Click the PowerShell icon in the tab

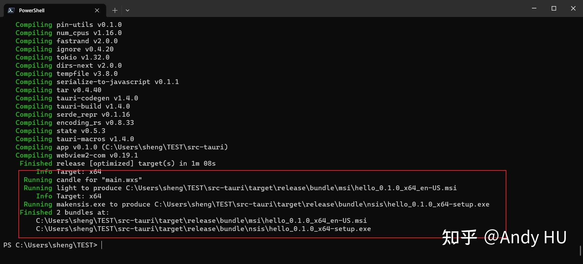pyautogui.click(x=11, y=10)
